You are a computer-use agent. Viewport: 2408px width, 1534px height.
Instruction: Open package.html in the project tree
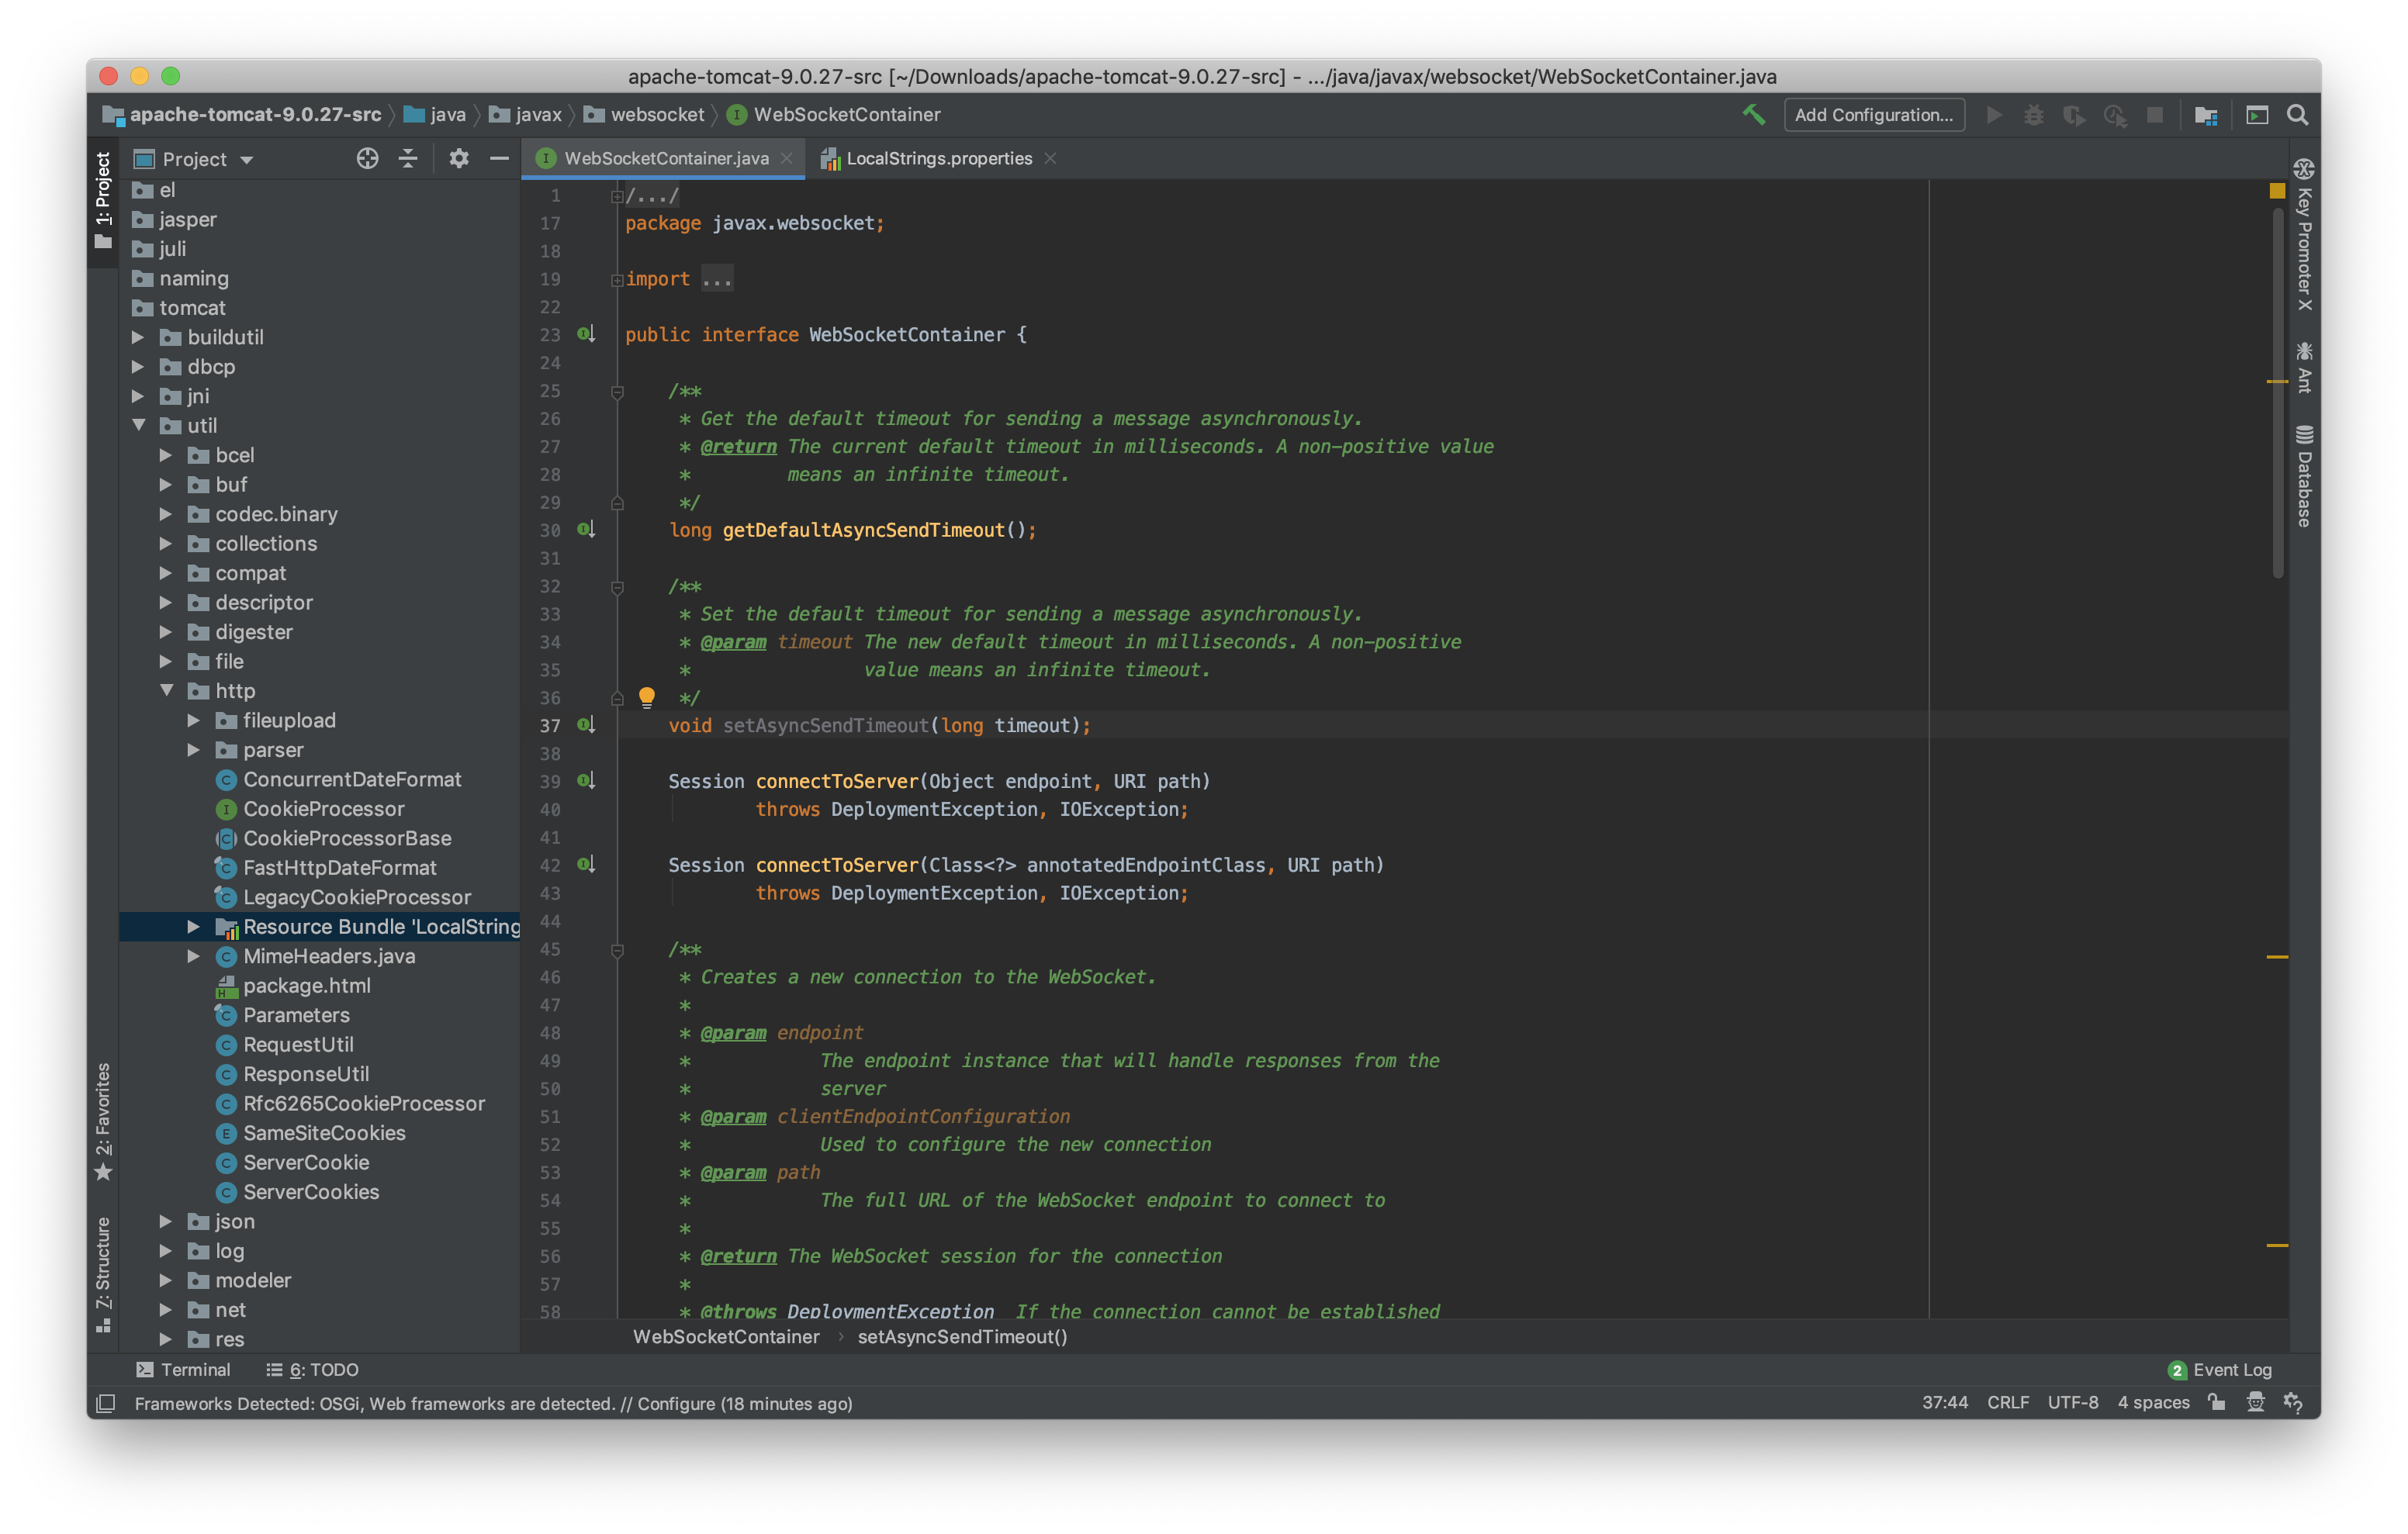pos(306,985)
